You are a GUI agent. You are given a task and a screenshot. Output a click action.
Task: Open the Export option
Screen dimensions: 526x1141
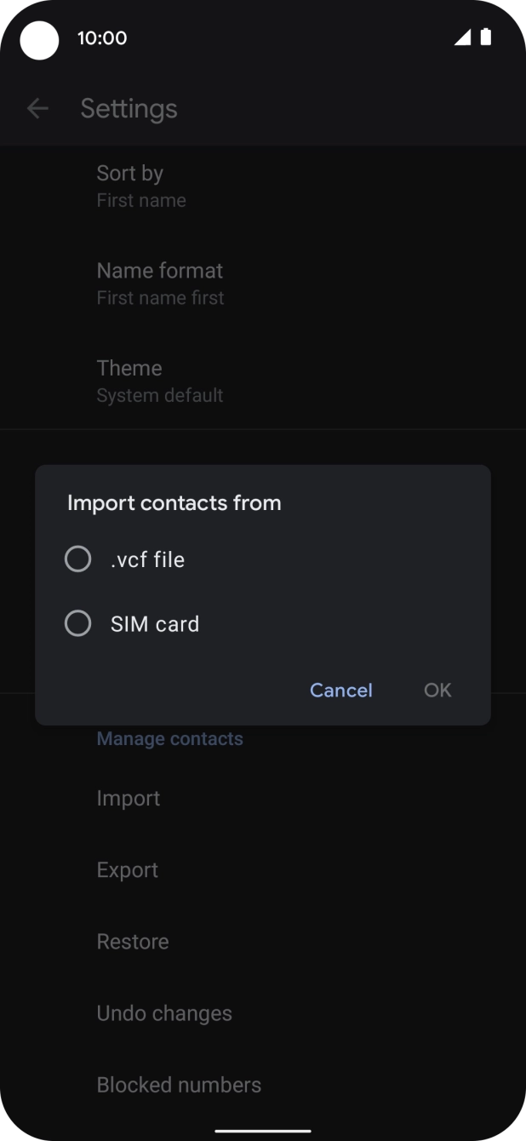coord(128,869)
